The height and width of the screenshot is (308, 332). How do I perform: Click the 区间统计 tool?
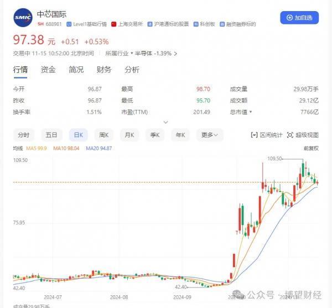tap(267, 135)
